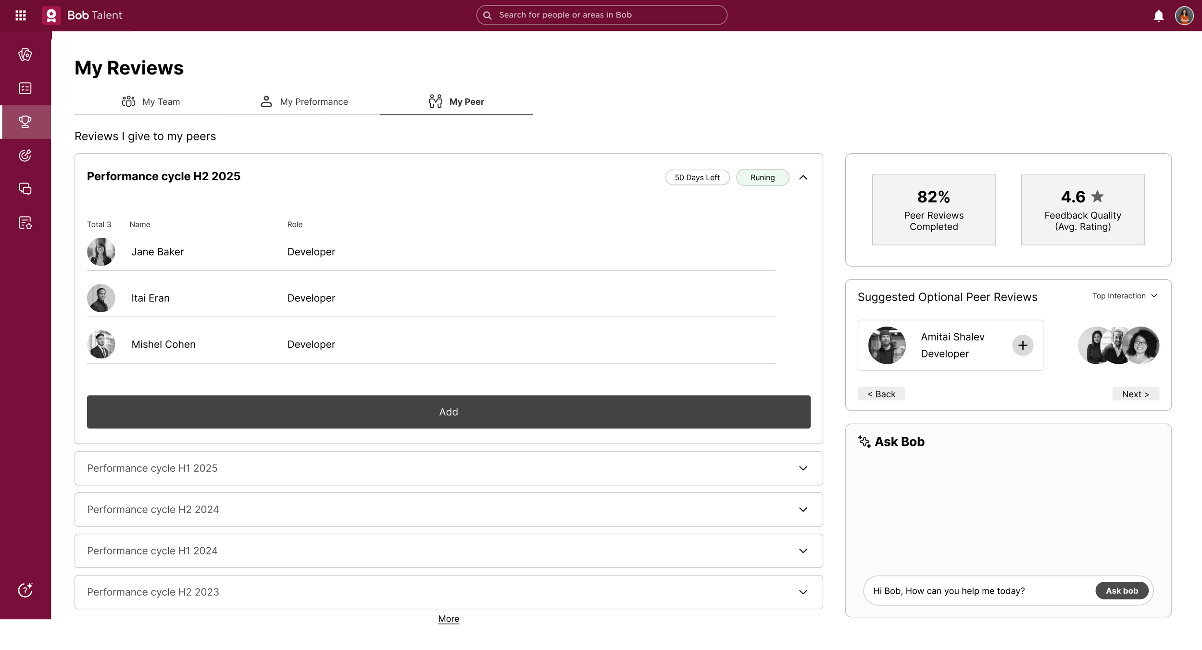Click Next in suggested peer reviews
Image resolution: width=1202 pixels, height=650 pixels.
pos(1135,394)
